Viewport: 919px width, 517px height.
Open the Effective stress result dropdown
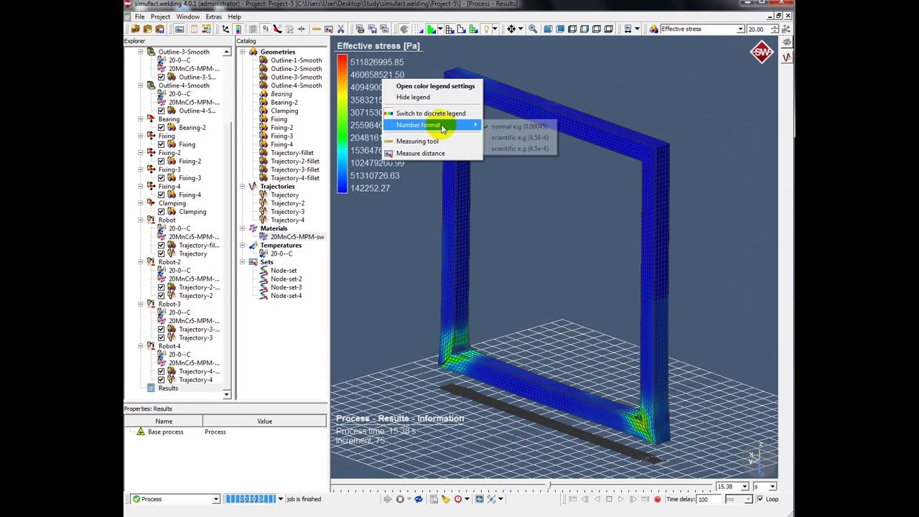tap(740, 29)
